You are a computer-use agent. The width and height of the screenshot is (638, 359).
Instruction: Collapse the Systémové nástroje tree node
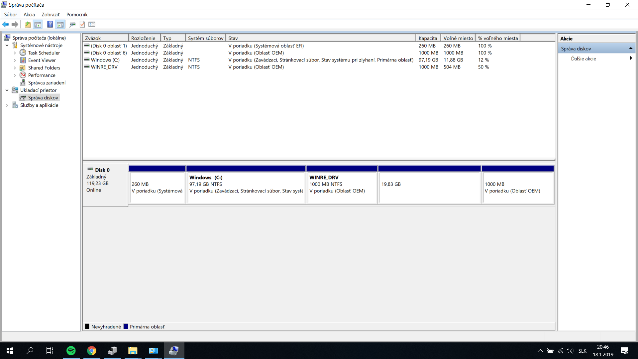point(7,46)
